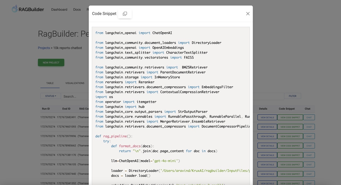Select the TABLE tab

(x=50, y=83)
